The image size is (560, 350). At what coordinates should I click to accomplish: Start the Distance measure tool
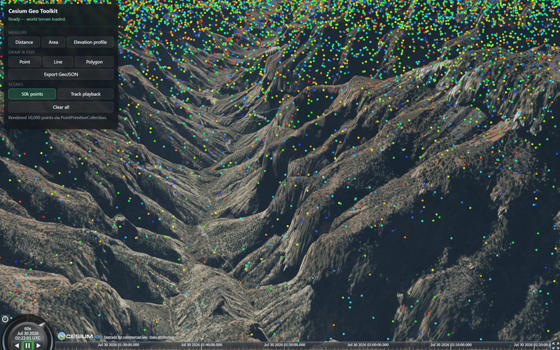(x=24, y=42)
